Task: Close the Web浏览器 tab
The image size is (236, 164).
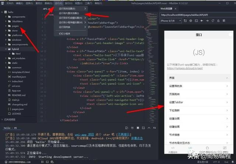Action: pos(176,9)
